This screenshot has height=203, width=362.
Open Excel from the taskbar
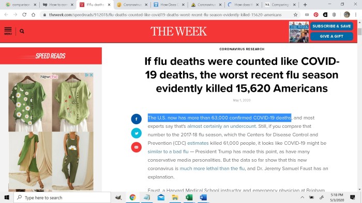189,197
